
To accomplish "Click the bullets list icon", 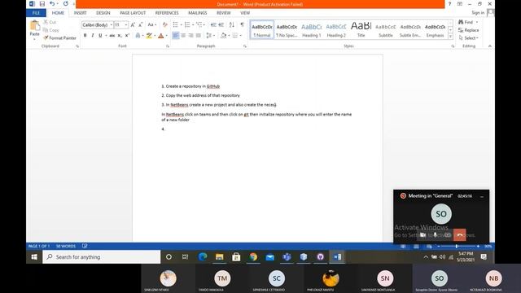I will coord(176,25).
